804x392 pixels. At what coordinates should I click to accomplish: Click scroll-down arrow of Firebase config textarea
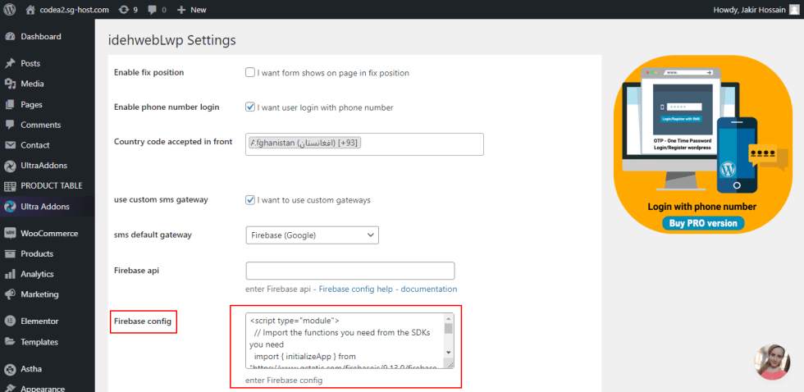point(448,353)
